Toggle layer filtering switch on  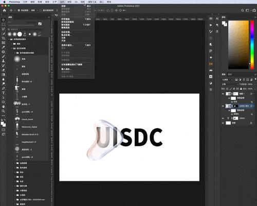click(255, 80)
